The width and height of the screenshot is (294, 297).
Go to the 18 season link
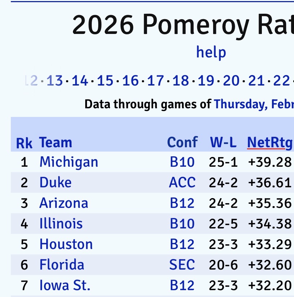point(181,81)
